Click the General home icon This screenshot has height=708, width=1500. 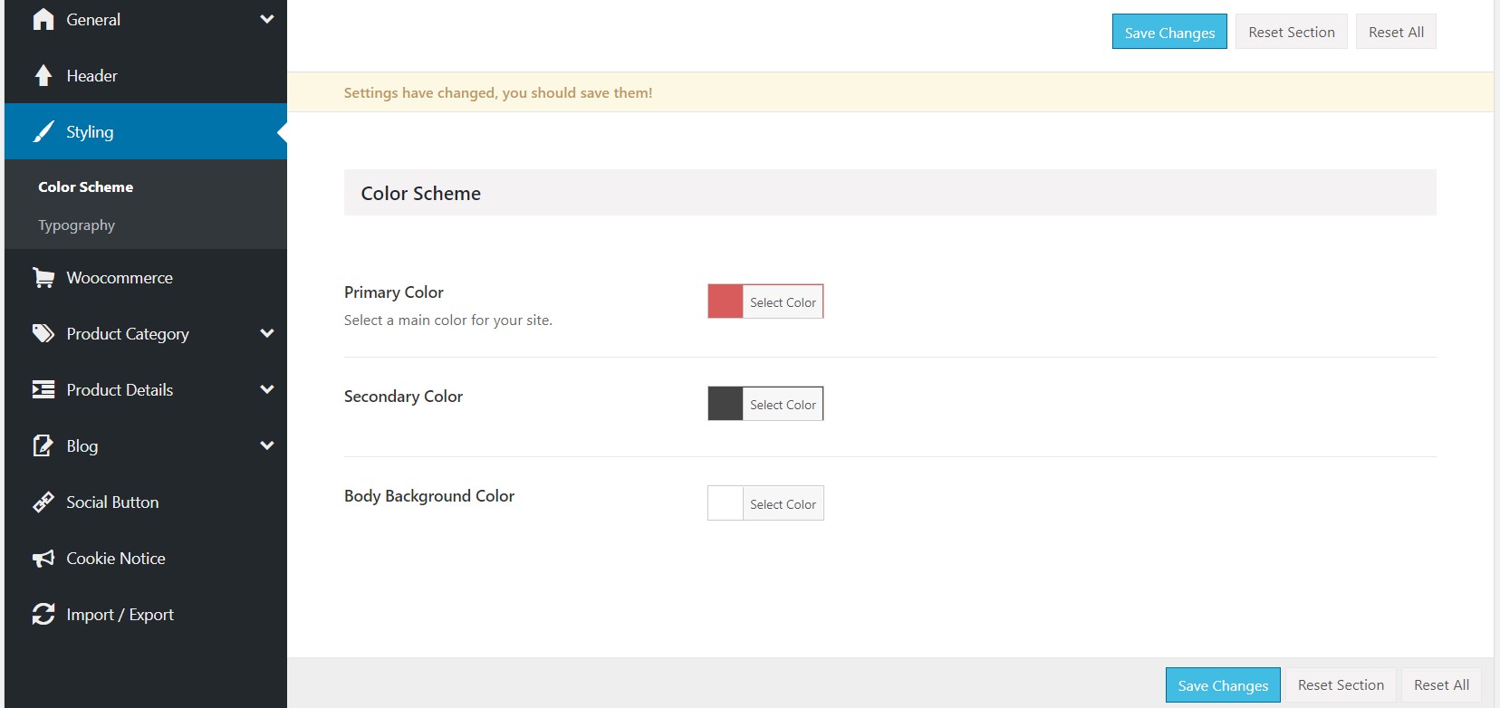pyautogui.click(x=43, y=20)
